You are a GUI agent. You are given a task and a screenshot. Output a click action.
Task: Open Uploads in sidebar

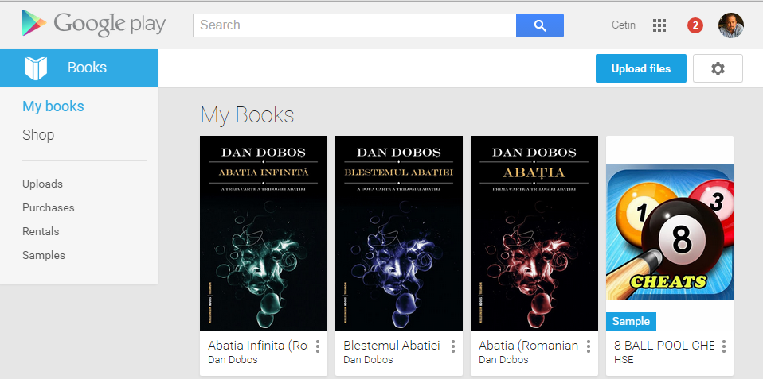[42, 184]
